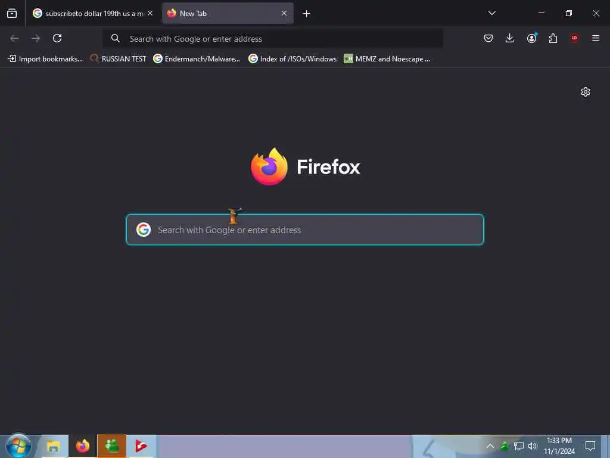Image resolution: width=610 pixels, height=458 pixels.
Task: Close the 'subscribeto dollar 199th' tab
Action: tap(150, 13)
